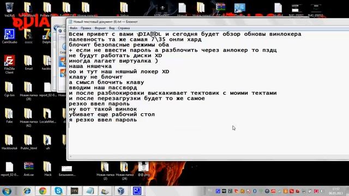Open the clock in the system tray
This screenshot has width=349, height=196.
pyautogui.click(x=336, y=191)
